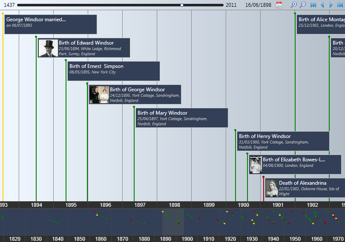Click the 1895 year label on timeline

71,205
